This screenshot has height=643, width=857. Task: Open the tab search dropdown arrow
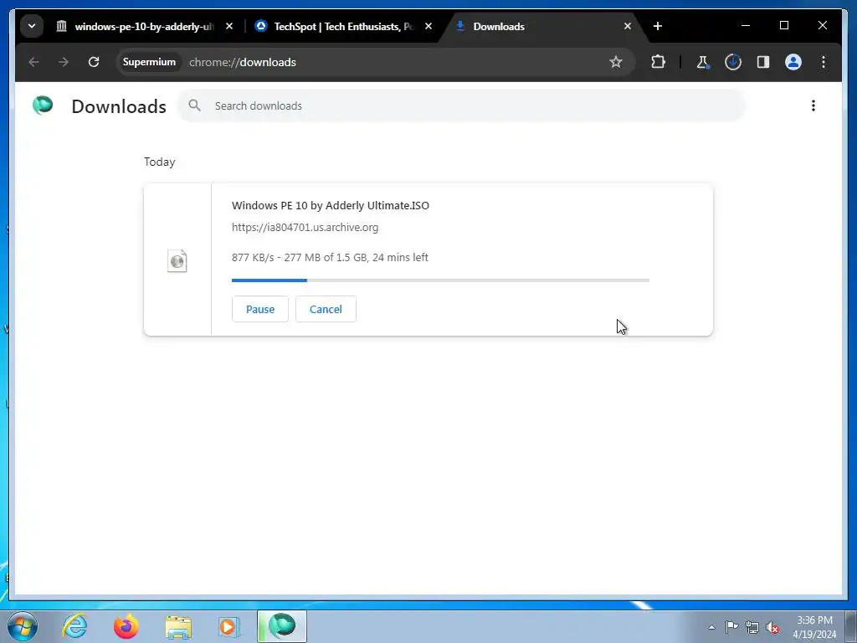coord(32,26)
